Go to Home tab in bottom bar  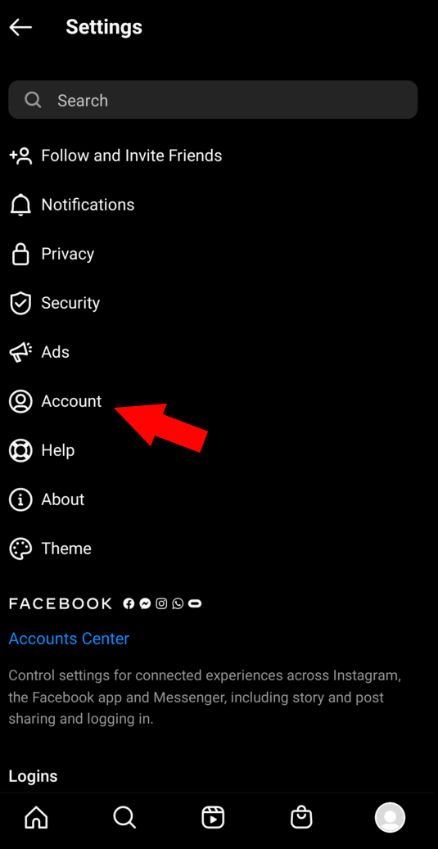tap(36, 817)
